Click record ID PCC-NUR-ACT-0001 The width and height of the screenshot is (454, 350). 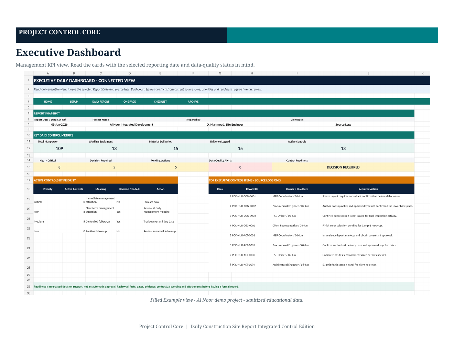point(244,235)
